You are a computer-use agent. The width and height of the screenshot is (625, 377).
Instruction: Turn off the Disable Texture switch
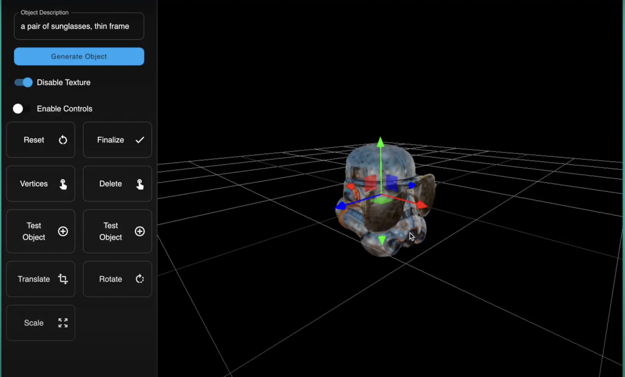coord(24,82)
